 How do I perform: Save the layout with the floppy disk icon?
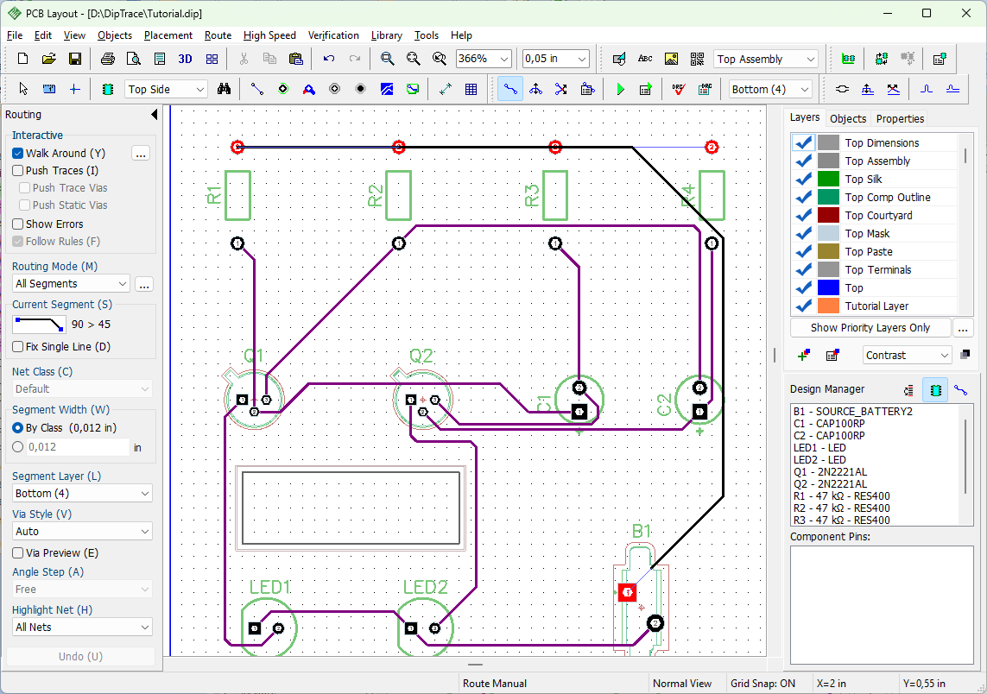(x=74, y=59)
